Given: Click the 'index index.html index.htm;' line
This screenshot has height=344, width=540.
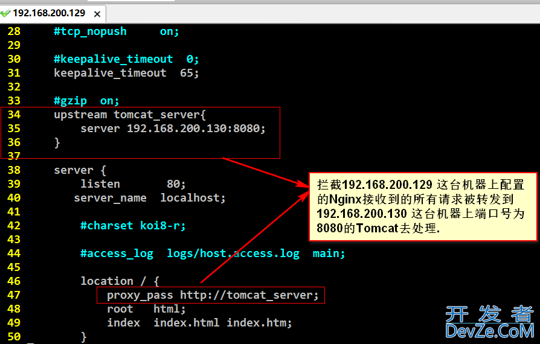Looking at the screenshot, I should (x=199, y=323).
